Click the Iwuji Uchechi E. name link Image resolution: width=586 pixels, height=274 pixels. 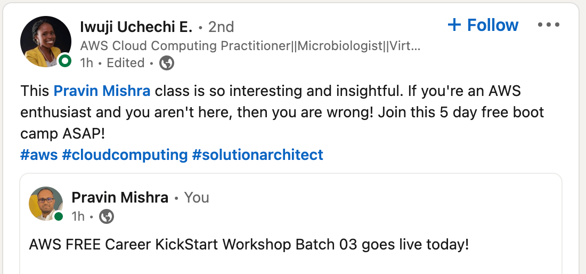pos(136,26)
